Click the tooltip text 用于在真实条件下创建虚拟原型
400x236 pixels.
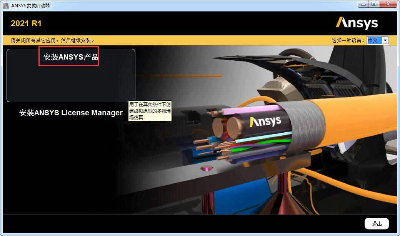150,111
